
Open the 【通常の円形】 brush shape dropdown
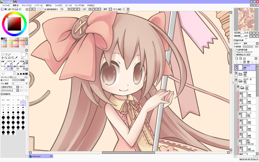(18, 87)
